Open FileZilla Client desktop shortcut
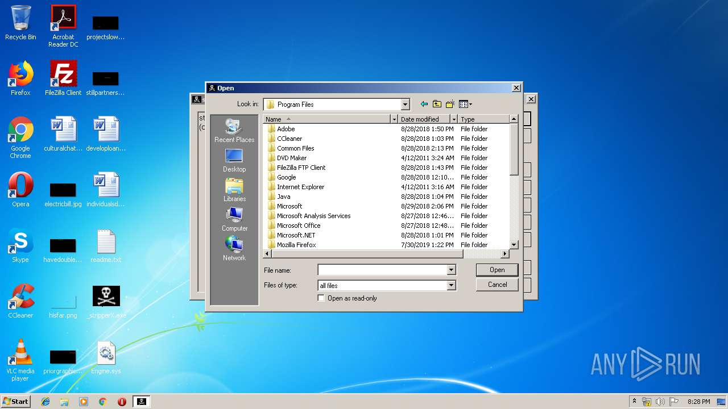This screenshot has height=409, width=728. (63, 78)
